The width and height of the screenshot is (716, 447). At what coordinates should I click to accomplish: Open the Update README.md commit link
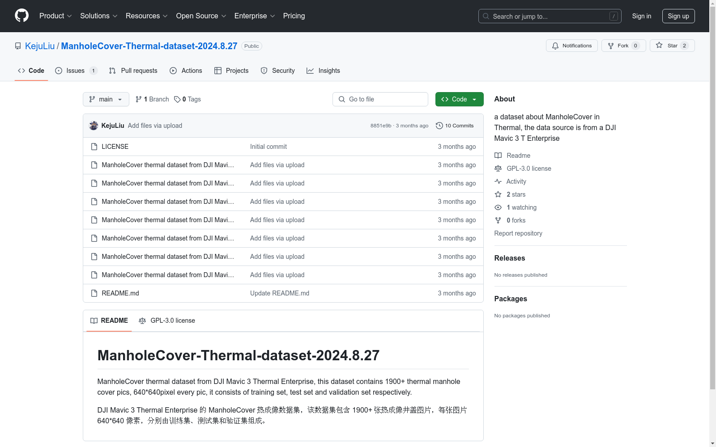[280, 293]
